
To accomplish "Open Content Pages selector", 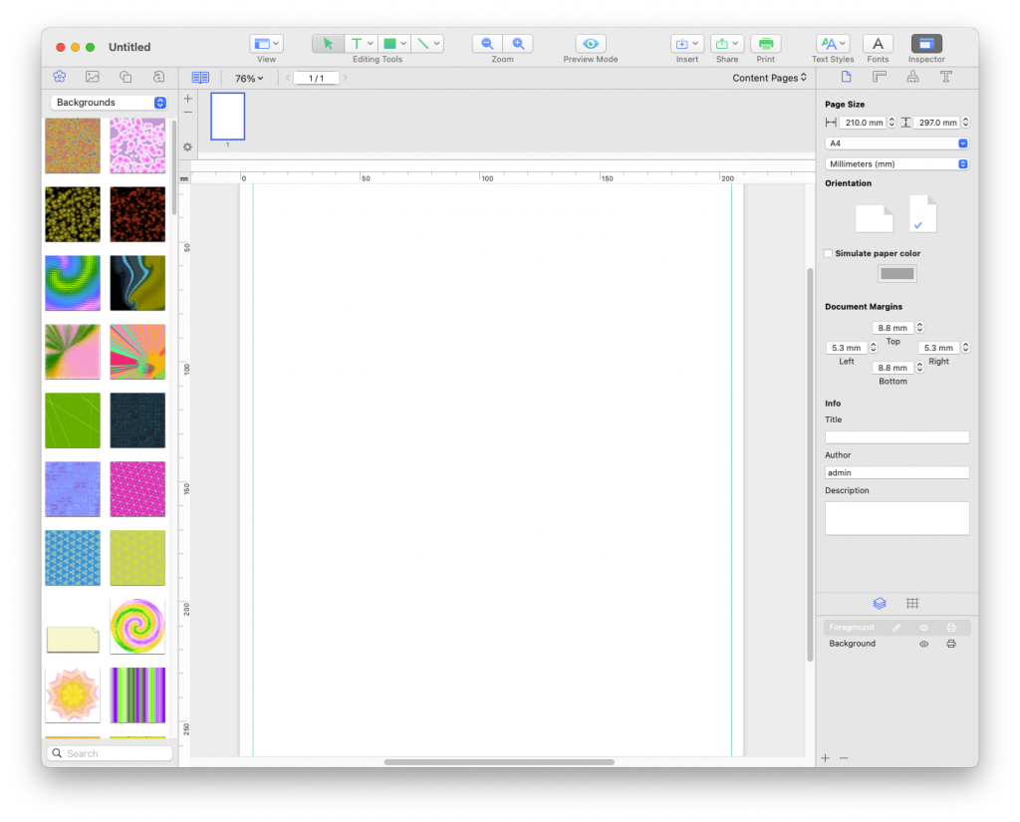I will [x=770, y=78].
